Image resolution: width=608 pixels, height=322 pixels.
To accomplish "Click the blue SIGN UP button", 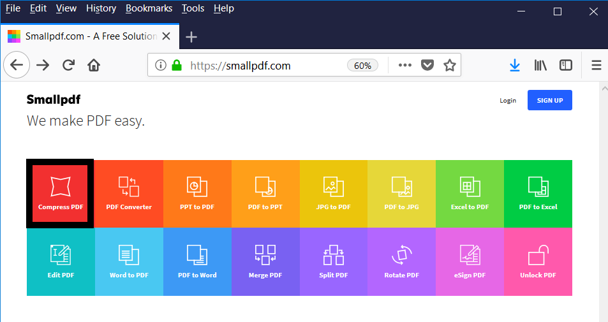I will pos(549,100).
